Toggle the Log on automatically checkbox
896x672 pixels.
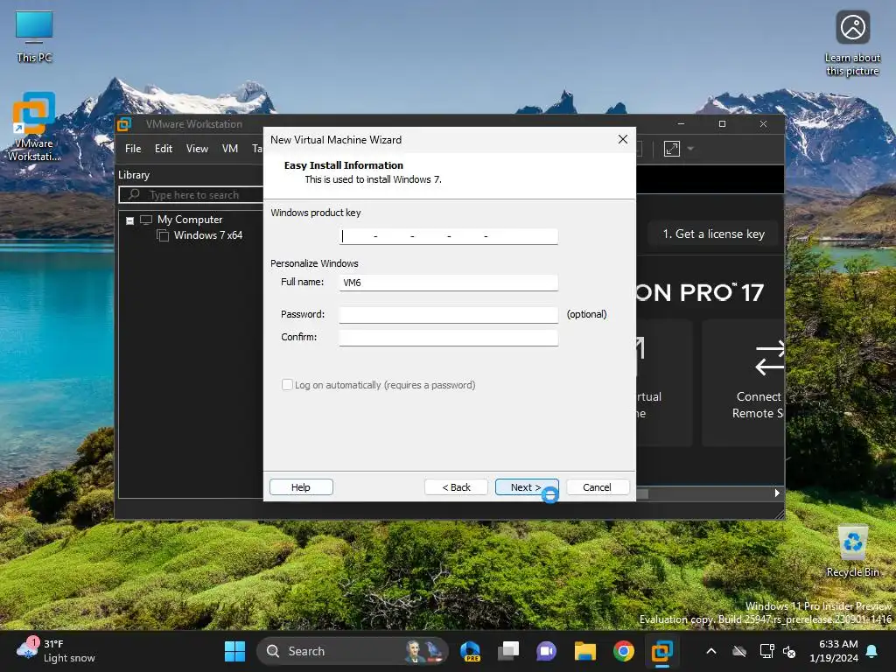(x=287, y=385)
